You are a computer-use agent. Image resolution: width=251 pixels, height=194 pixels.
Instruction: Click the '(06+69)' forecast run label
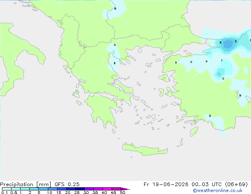(x=236, y=184)
